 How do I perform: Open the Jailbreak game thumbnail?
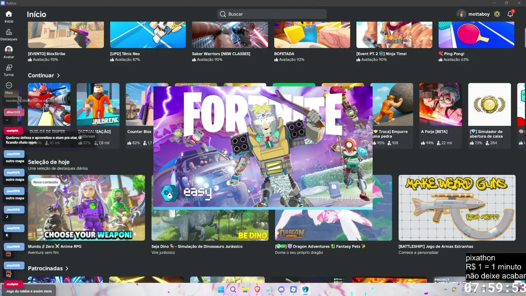[x=98, y=104]
